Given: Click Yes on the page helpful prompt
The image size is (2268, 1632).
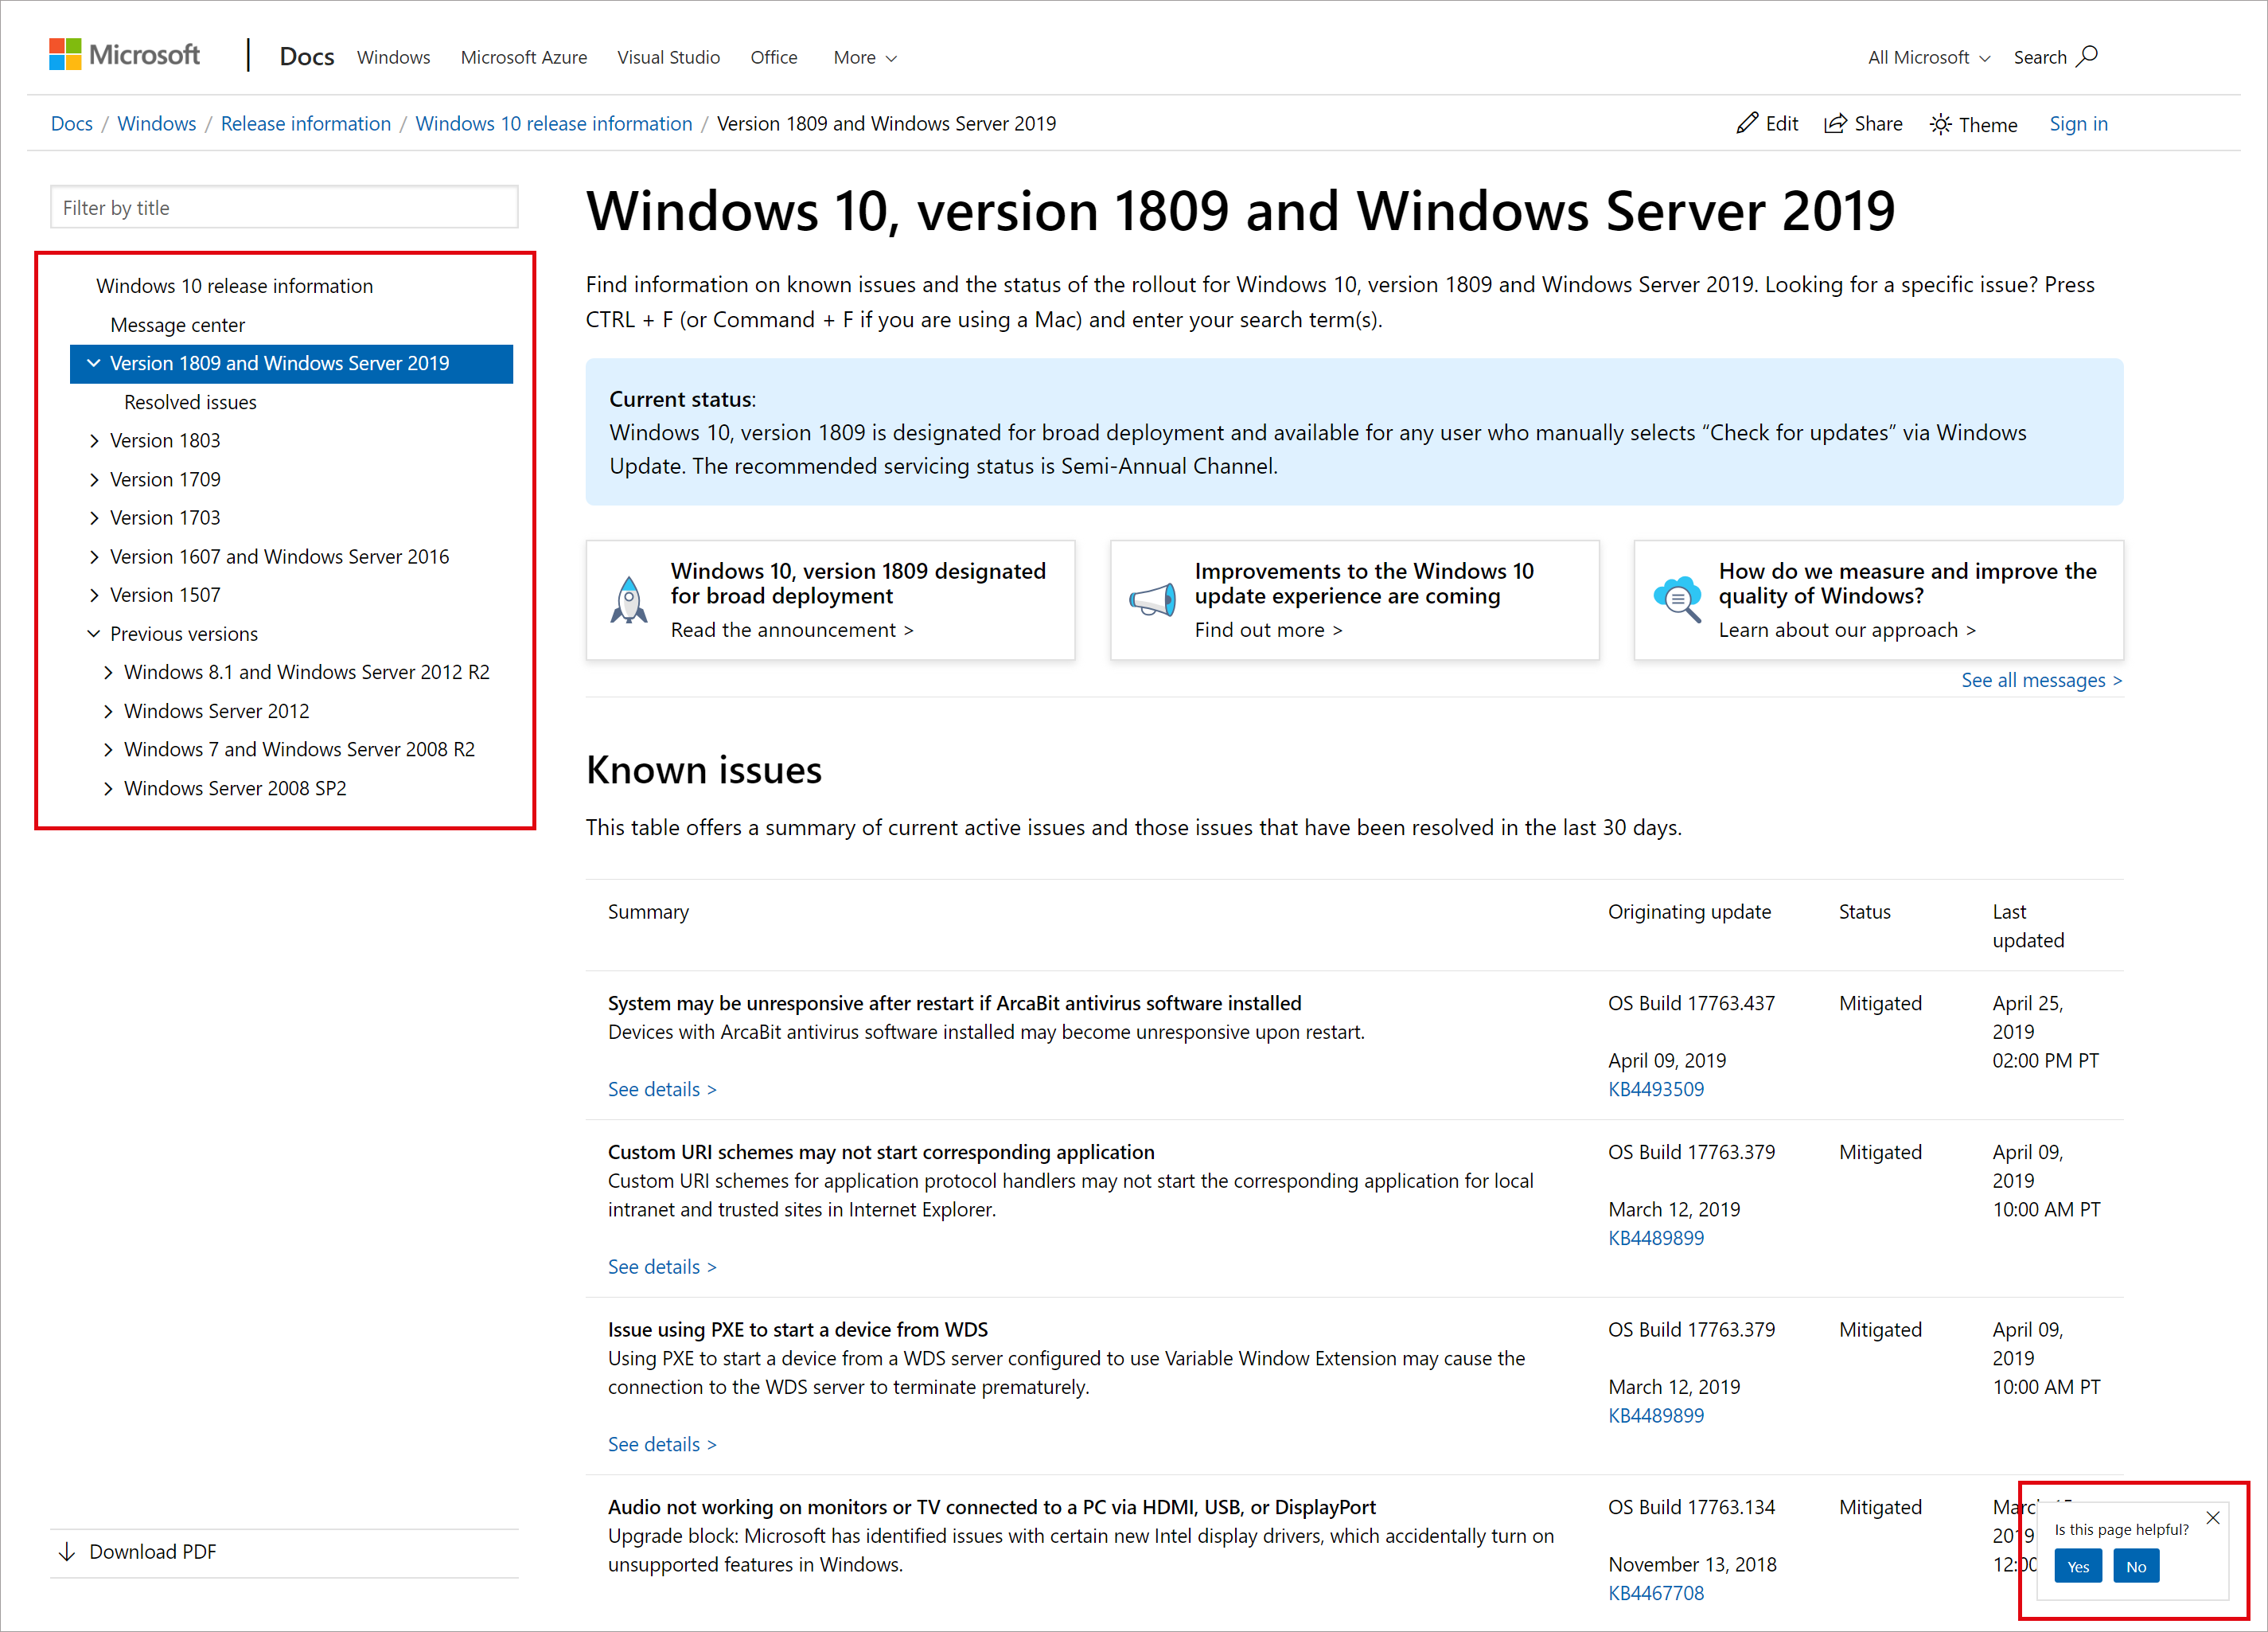Looking at the screenshot, I should [2077, 1565].
